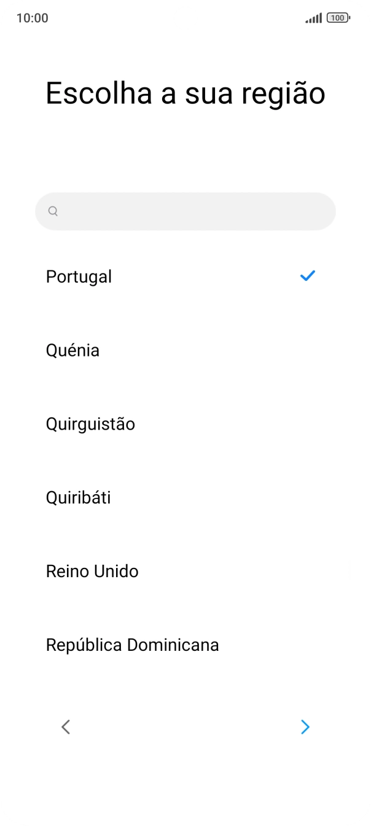This screenshot has height=826, width=371.
Task: Select Portugal as your region
Action: 79,277
